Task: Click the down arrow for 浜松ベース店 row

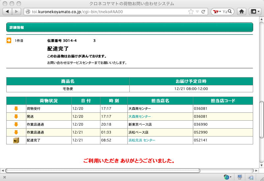Action: (16, 132)
